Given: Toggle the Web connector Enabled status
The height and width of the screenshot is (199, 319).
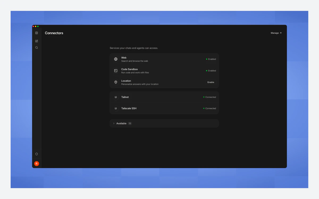Looking at the screenshot, I should 211,59.
